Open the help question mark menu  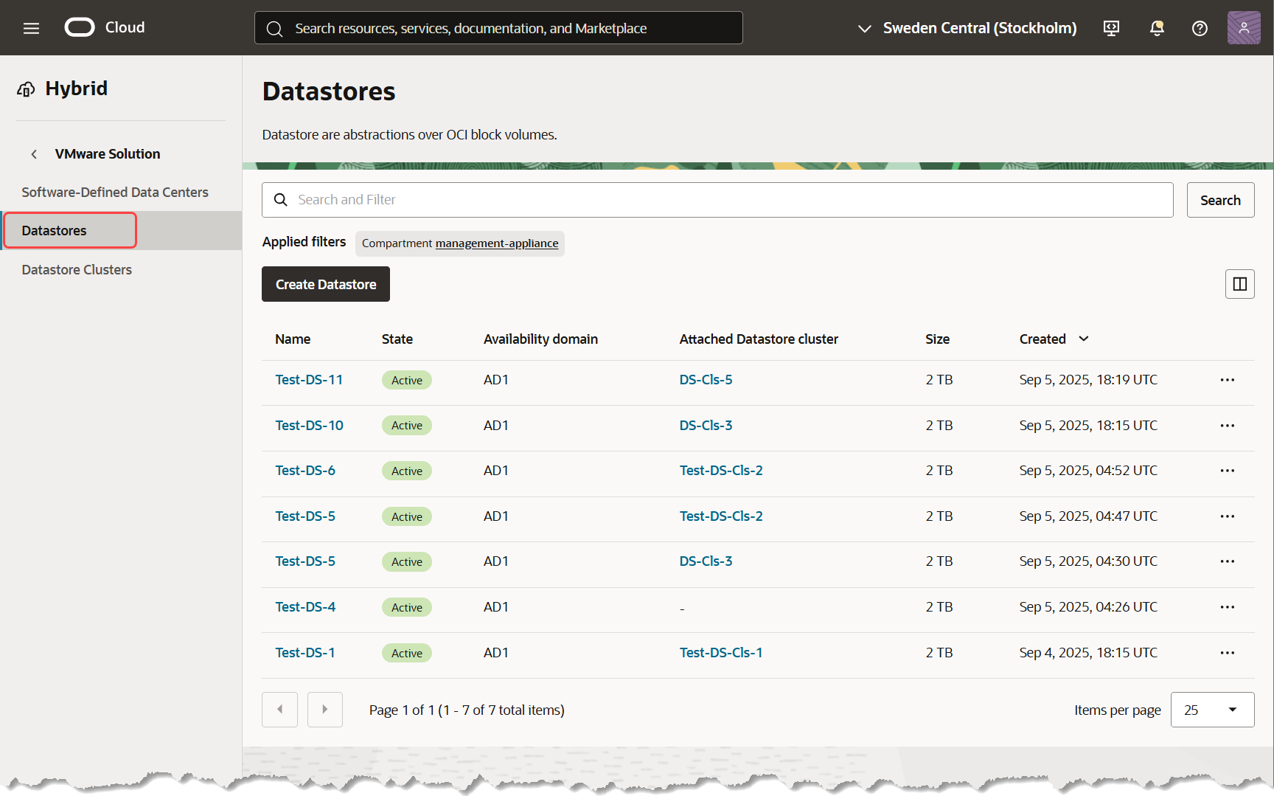pyautogui.click(x=1200, y=28)
